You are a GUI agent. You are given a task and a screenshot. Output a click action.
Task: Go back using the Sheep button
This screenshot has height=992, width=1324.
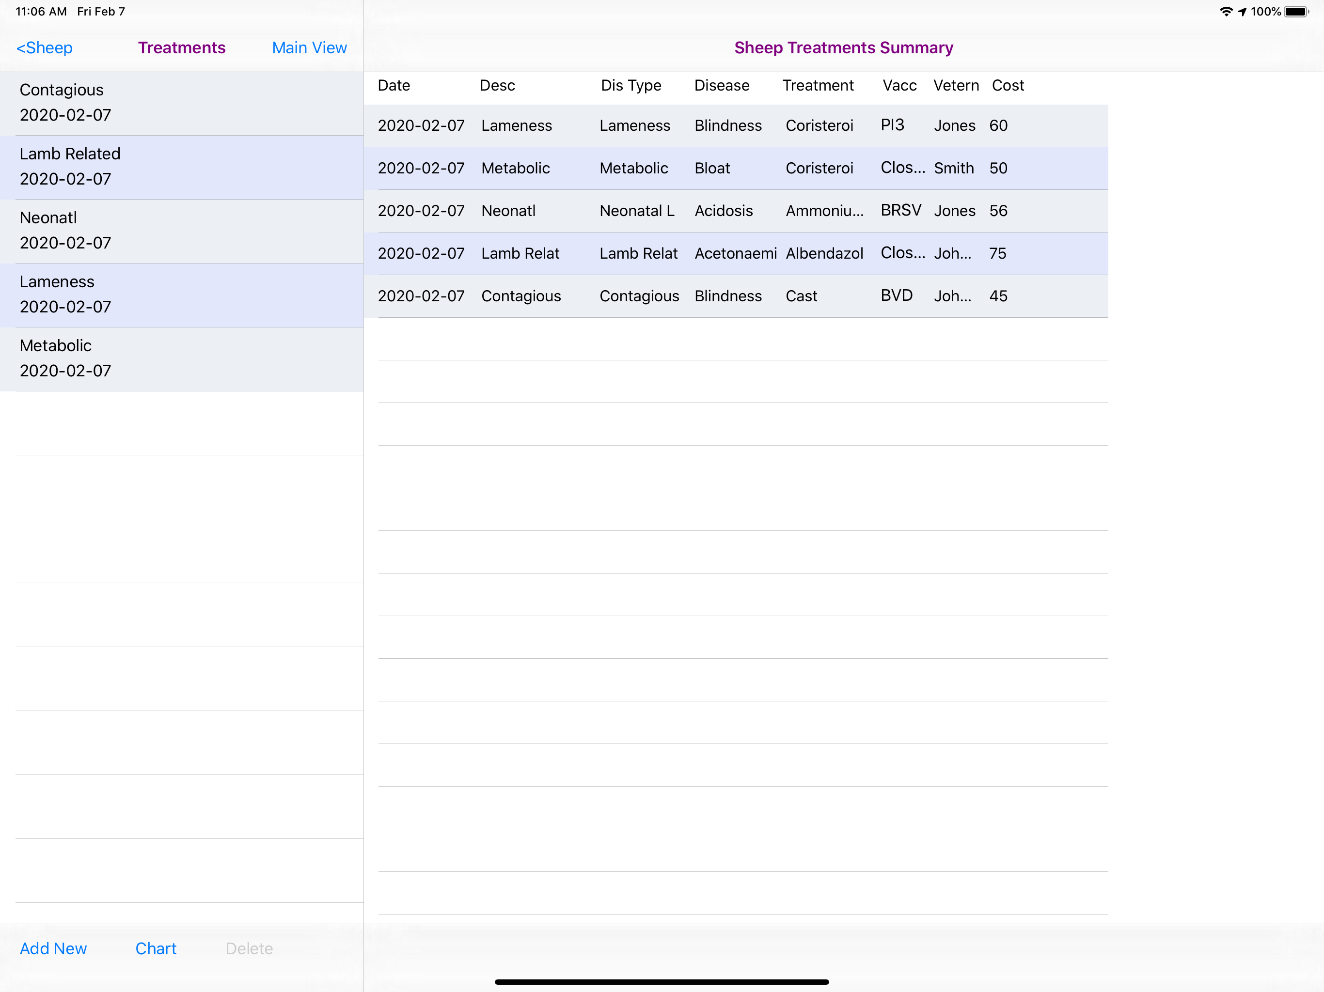[x=44, y=48]
